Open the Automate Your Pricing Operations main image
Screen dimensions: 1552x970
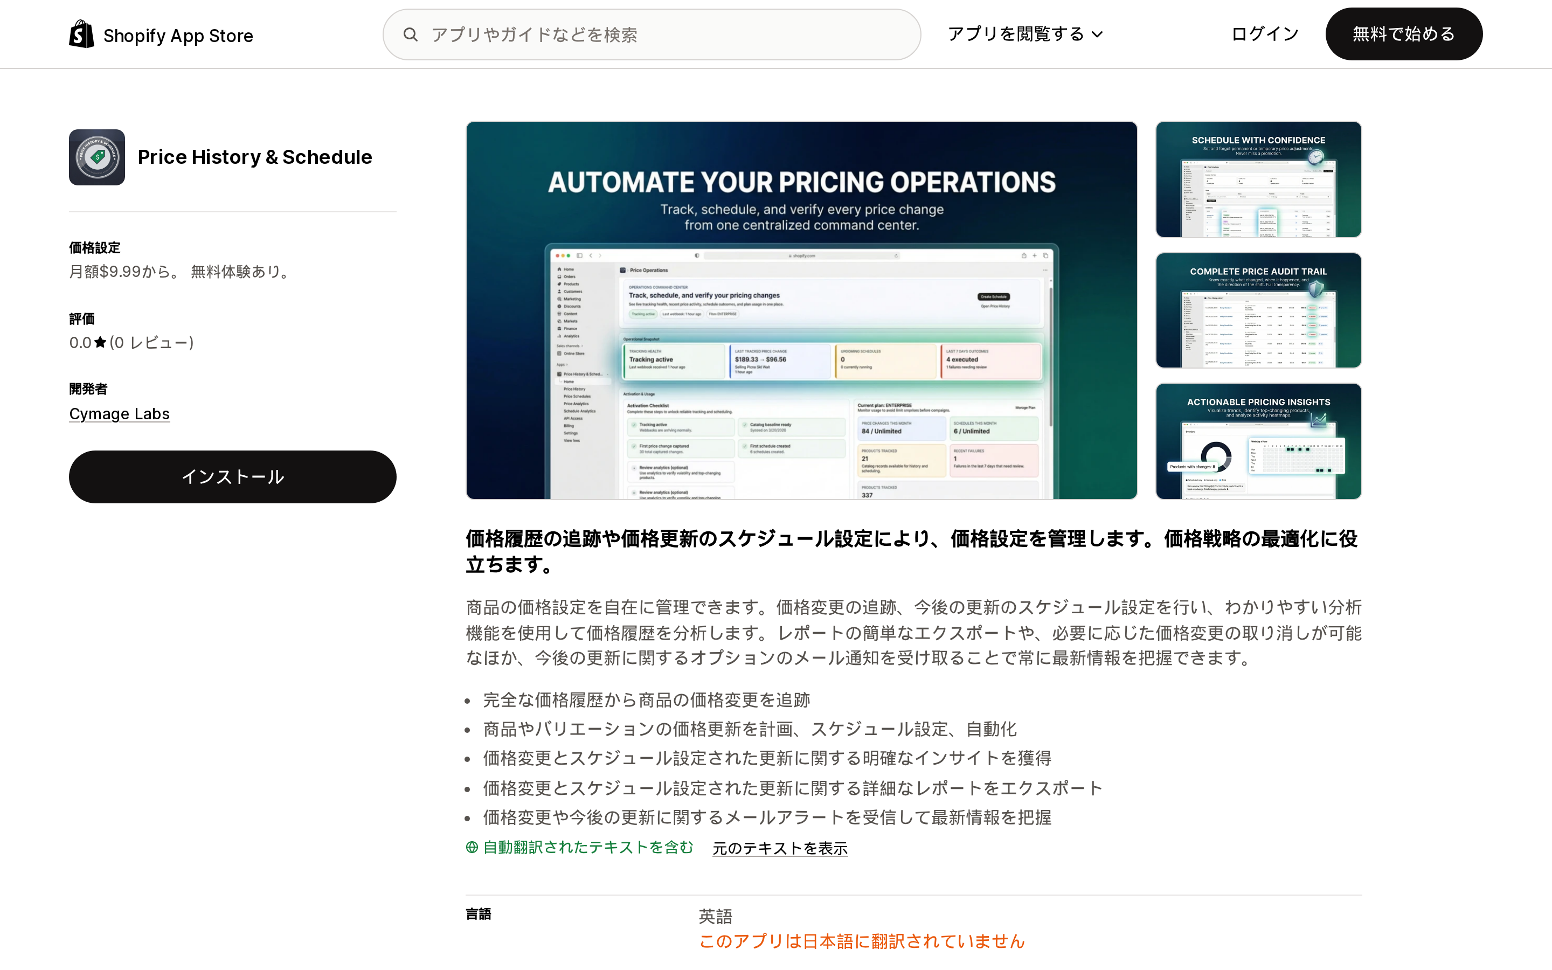click(802, 310)
